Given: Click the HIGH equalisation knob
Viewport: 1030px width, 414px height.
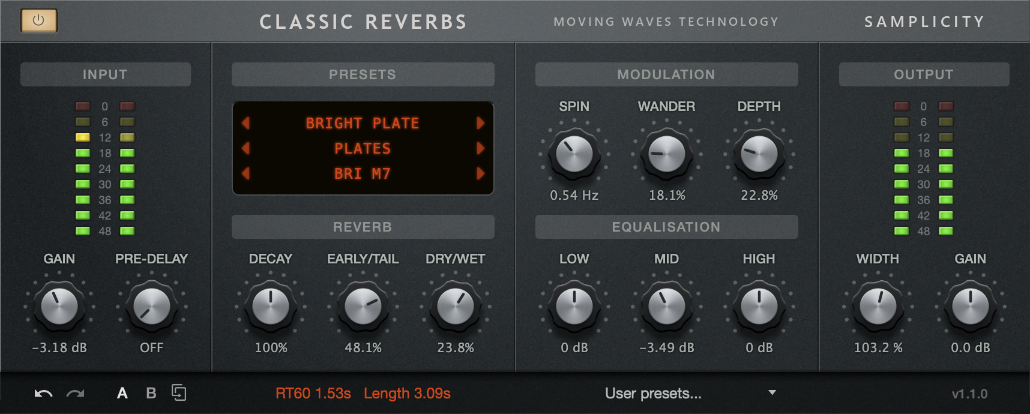Looking at the screenshot, I should (759, 306).
